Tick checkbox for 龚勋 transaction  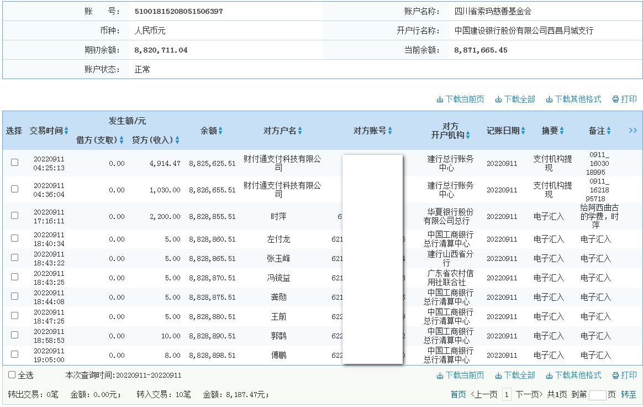coord(15,296)
